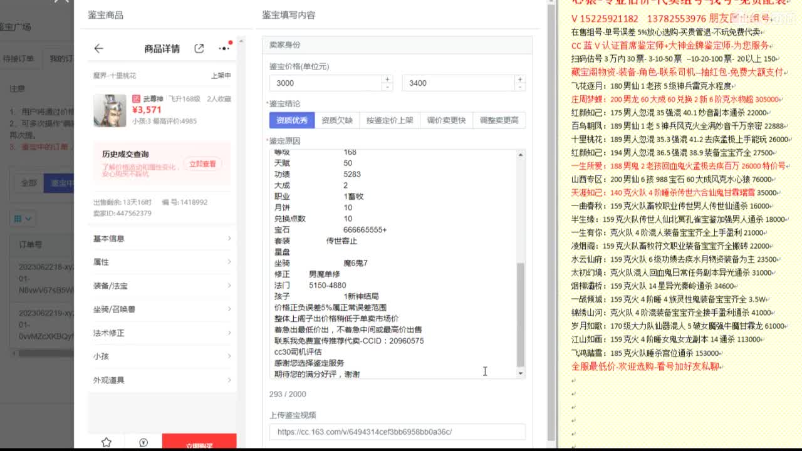Click the maximum price field showing 3400
This screenshot has width=802, height=451.
click(x=458, y=83)
